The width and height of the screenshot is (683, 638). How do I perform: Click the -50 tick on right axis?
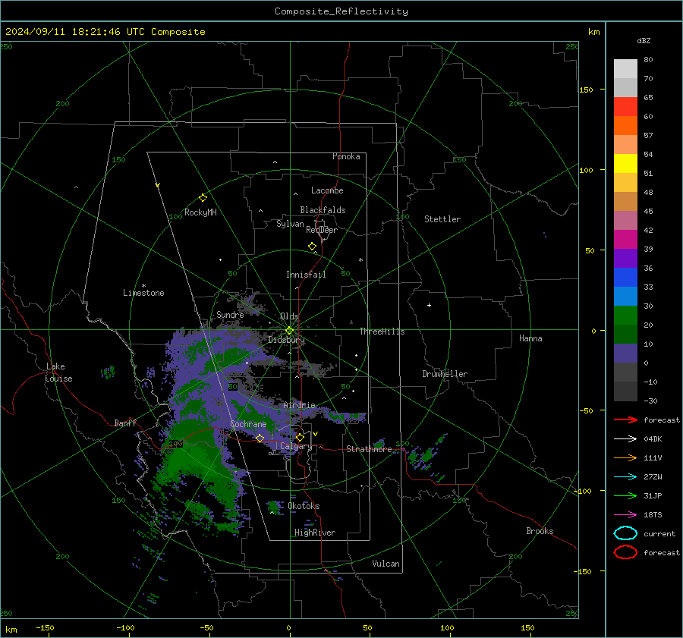pyautogui.click(x=586, y=410)
